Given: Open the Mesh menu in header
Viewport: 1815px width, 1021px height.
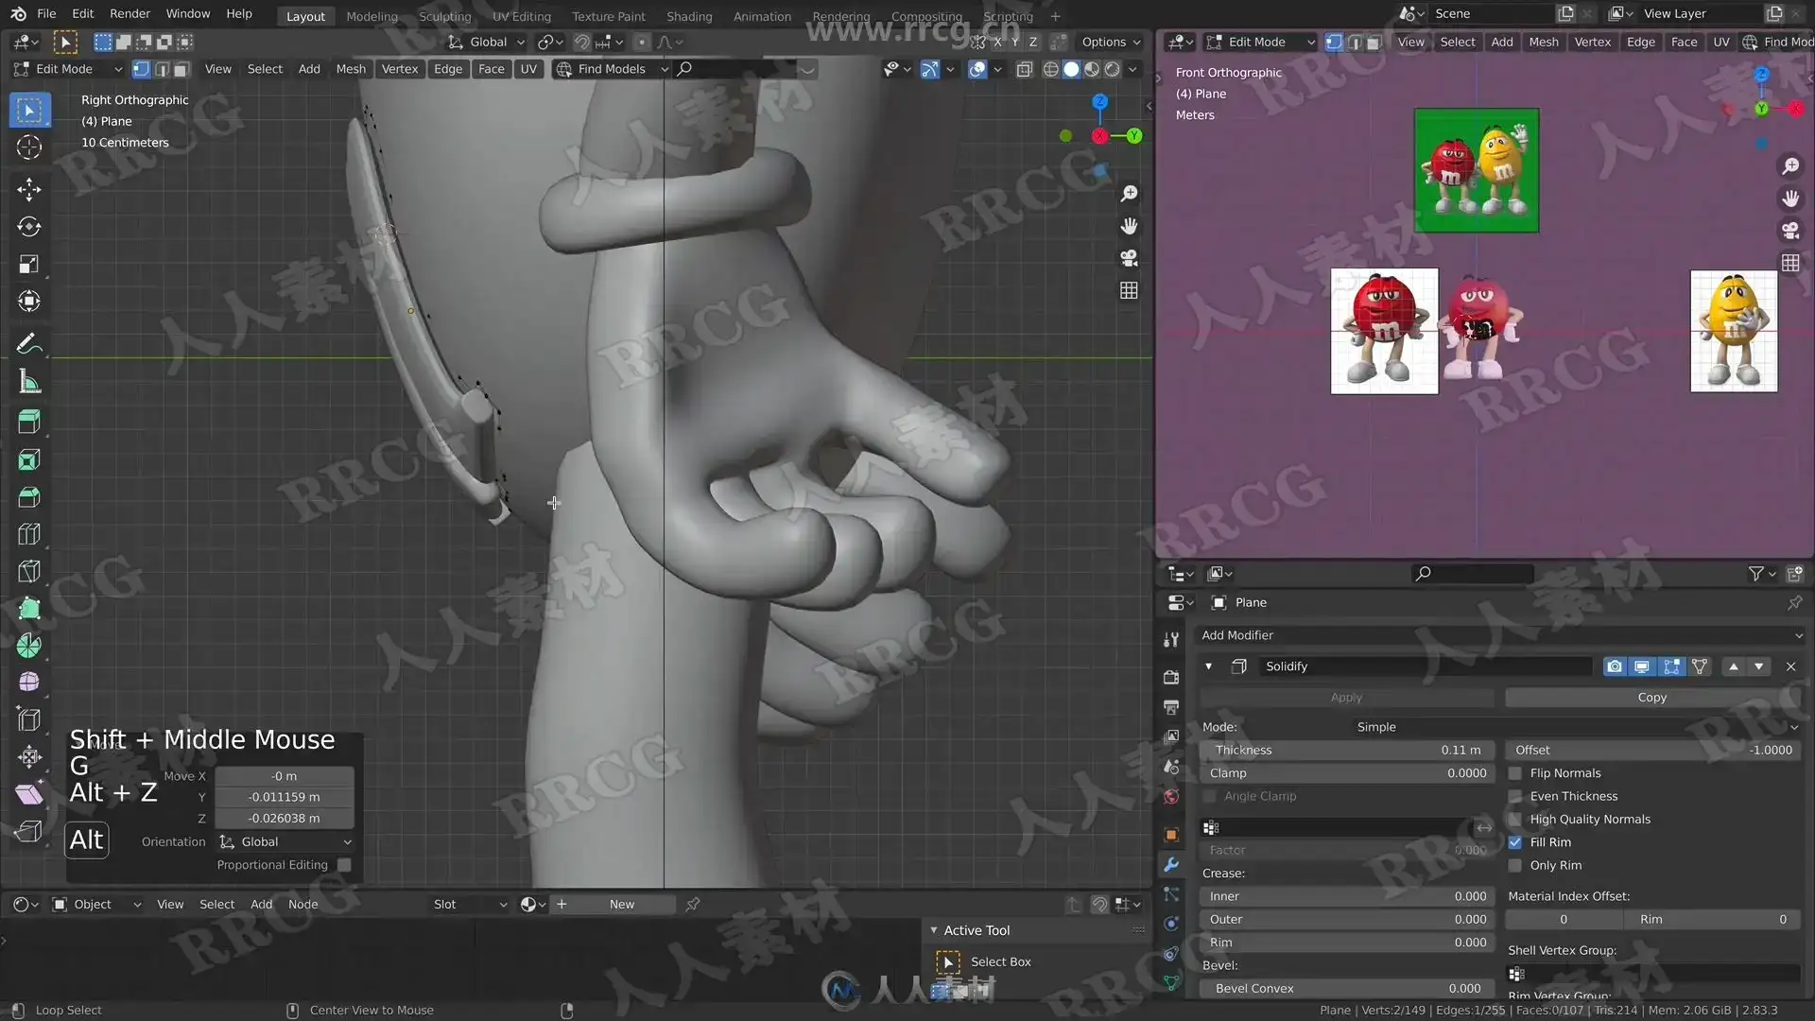Looking at the screenshot, I should (350, 69).
